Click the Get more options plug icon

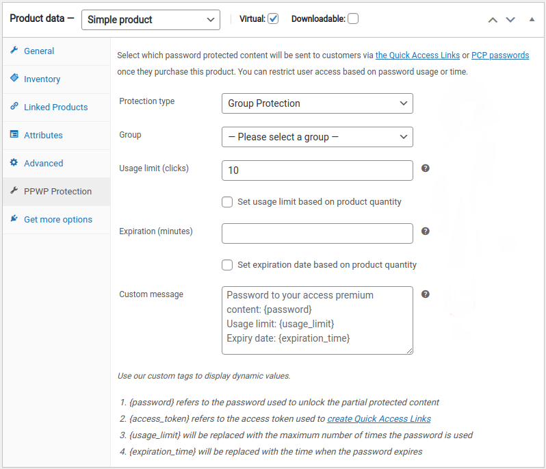click(x=14, y=219)
